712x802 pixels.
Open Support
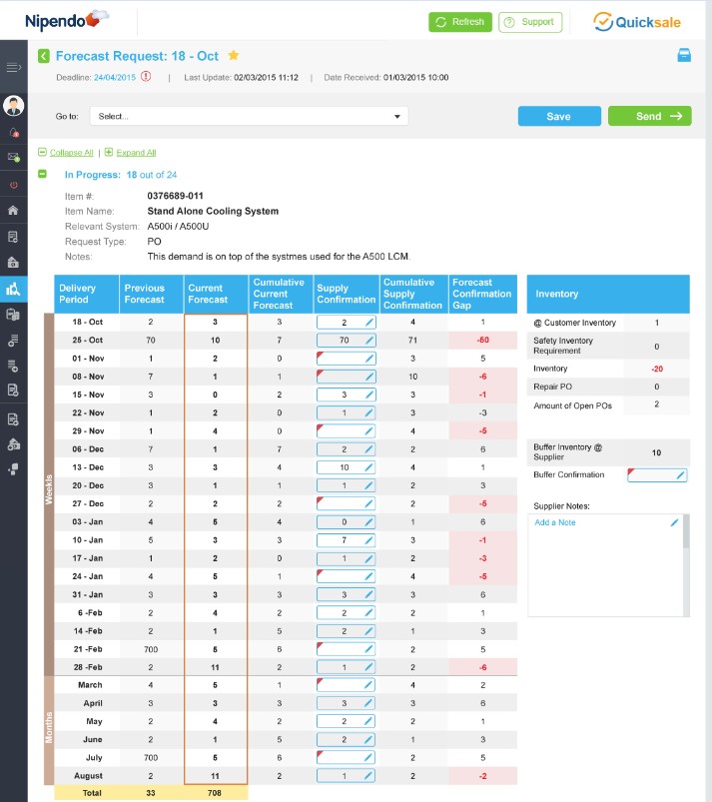530,22
